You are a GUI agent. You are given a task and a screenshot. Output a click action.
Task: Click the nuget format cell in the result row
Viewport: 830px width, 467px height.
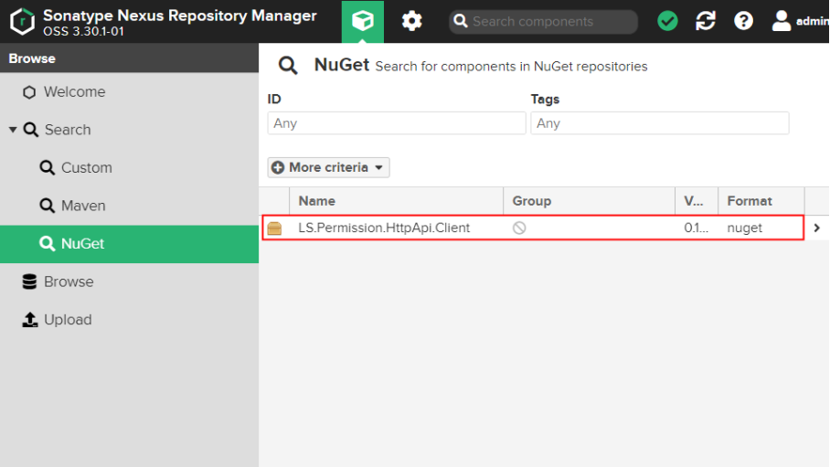click(x=744, y=228)
